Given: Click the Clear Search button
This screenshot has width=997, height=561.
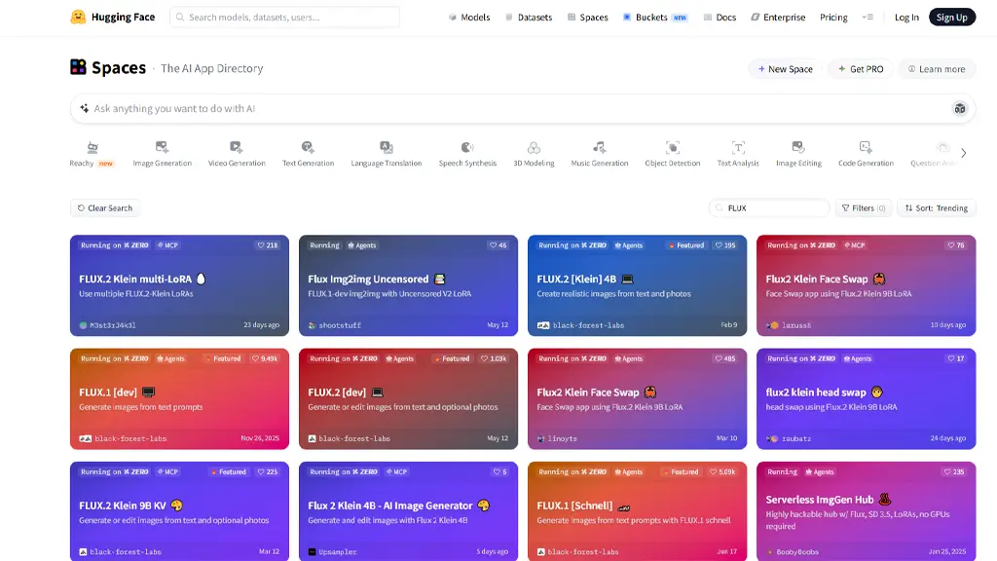Looking at the screenshot, I should pyautogui.click(x=105, y=208).
